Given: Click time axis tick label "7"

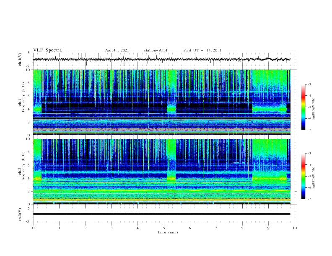Looking at the screenshot, I should [x=216, y=228].
